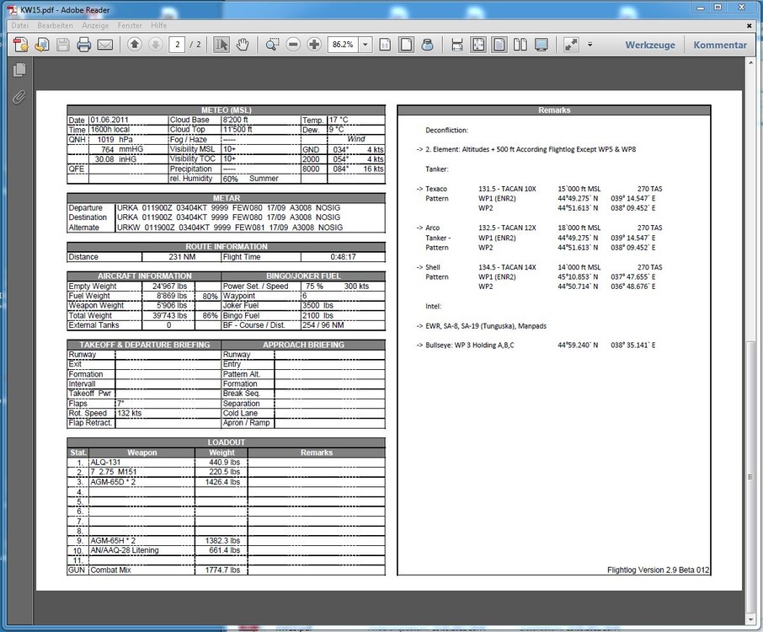Select the Hand pan tool
The width and height of the screenshot is (763, 632).
point(243,45)
